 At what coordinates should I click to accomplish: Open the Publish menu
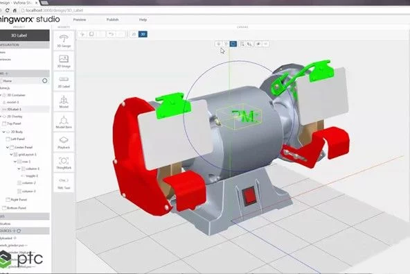click(x=112, y=19)
